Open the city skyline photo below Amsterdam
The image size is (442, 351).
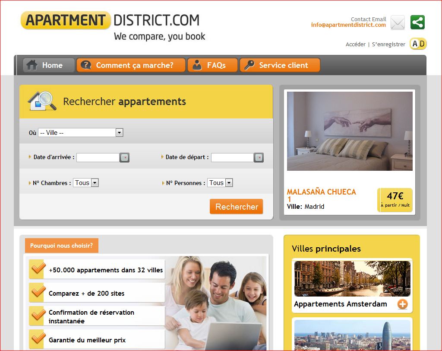tap(352, 335)
